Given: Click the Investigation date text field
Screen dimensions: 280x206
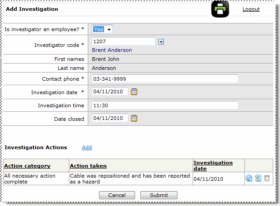Looking at the screenshot, I should (x=110, y=92).
